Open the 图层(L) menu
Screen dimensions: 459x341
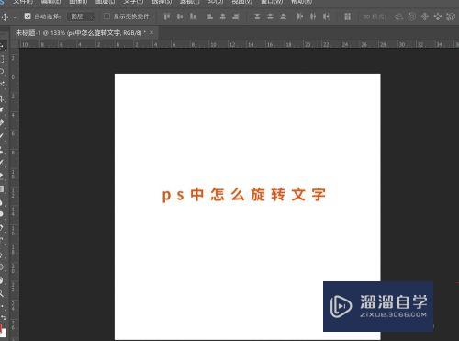(106, 2)
